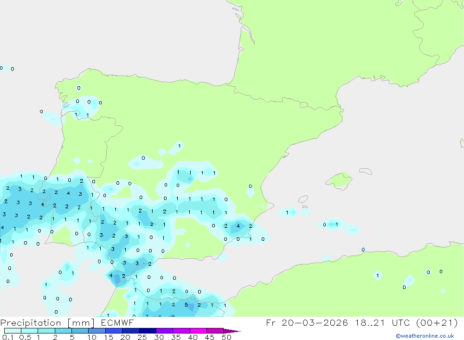Click the 15–20 mm legend color box
Image resolution: width=464 pixels, height=340 pixels.
[114, 331]
